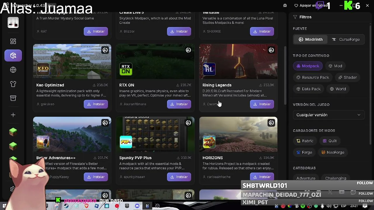Toggle the Fabric mod loader filter

tap(305, 141)
